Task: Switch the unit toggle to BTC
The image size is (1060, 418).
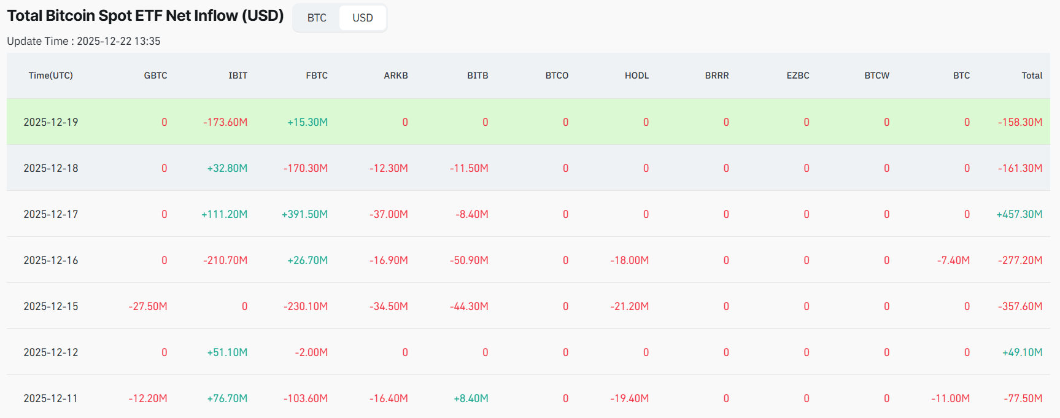Action: [317, 18]
